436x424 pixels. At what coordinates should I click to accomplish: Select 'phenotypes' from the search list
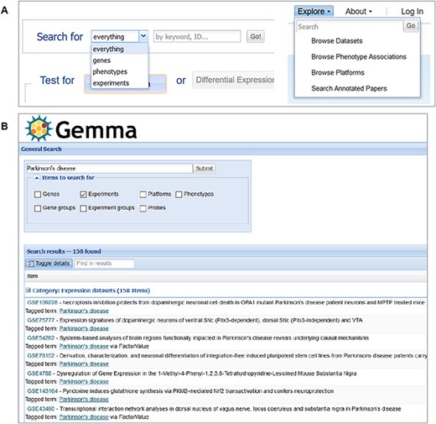120,71
